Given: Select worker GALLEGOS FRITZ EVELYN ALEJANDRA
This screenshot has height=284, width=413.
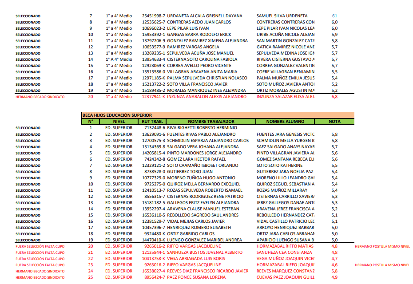Looking at the screenshot, I should tap(203, 203).
